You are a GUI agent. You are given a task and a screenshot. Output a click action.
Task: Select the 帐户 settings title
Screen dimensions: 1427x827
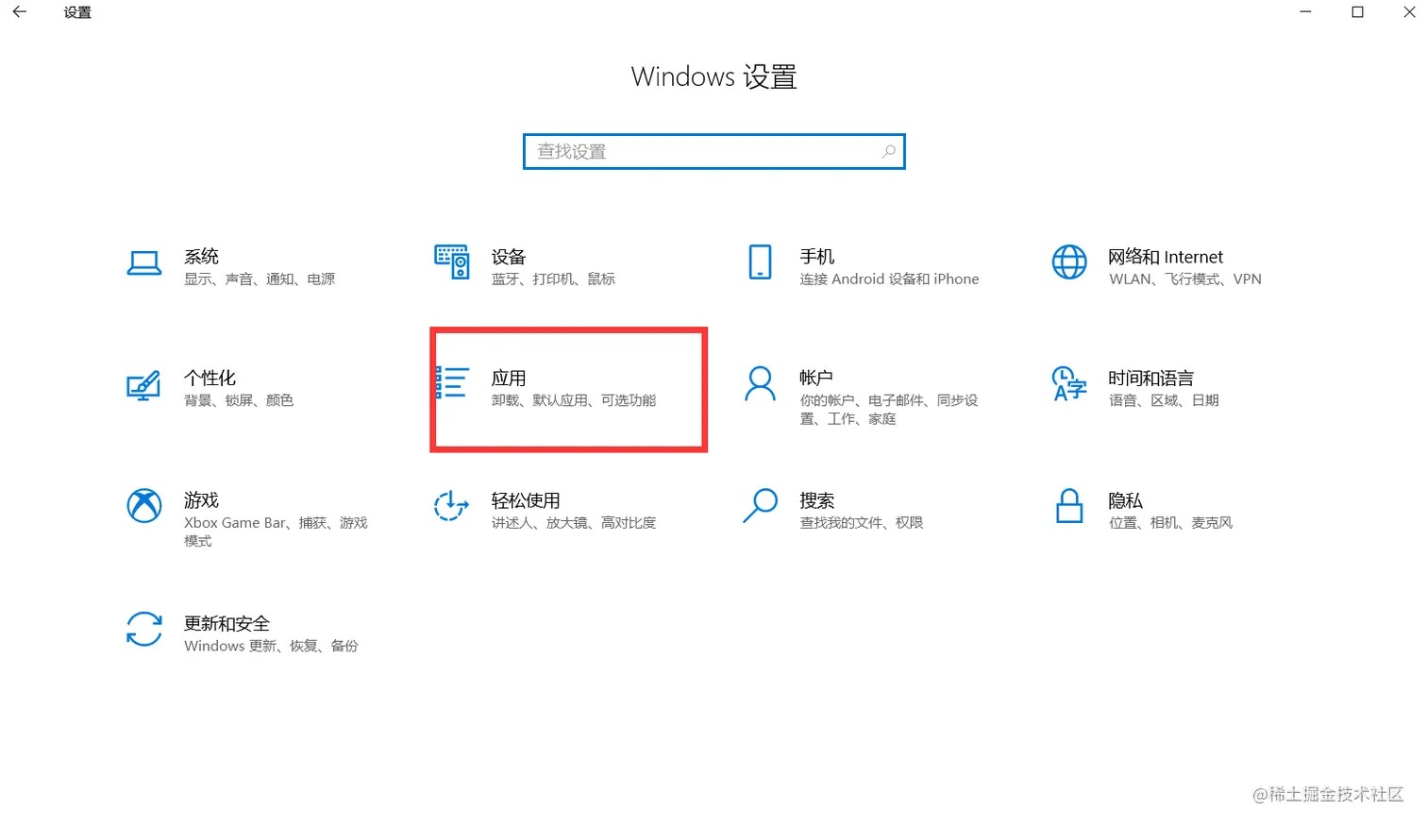[816, 378]
